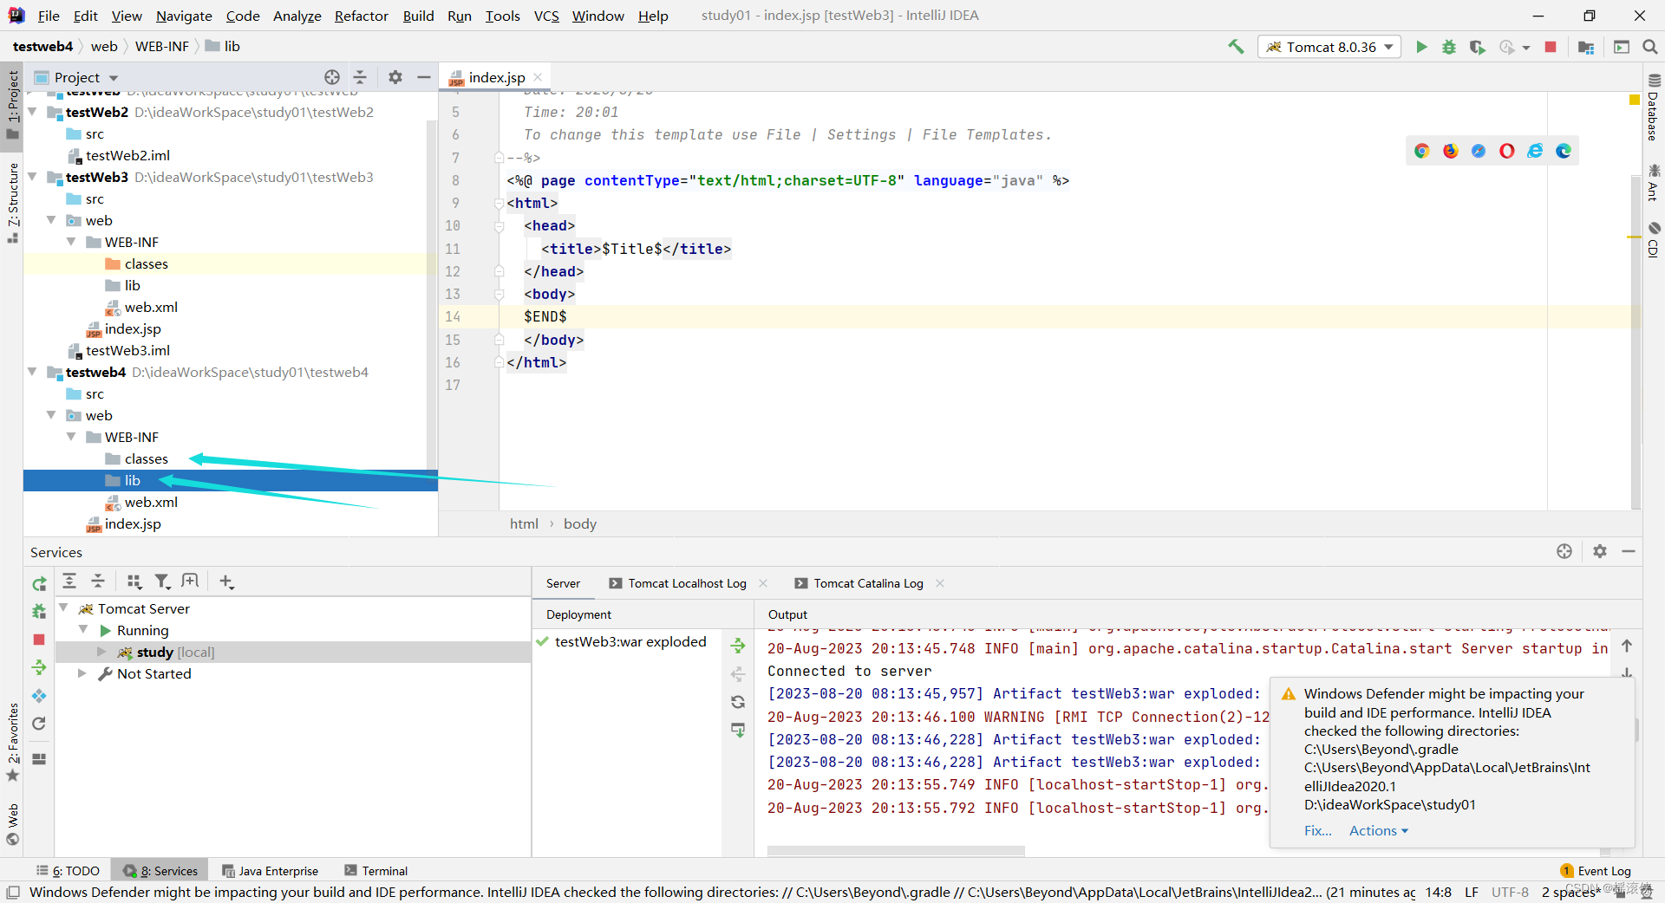
Task: Start debugging with the bug icon
Action: pos(1449,47)
